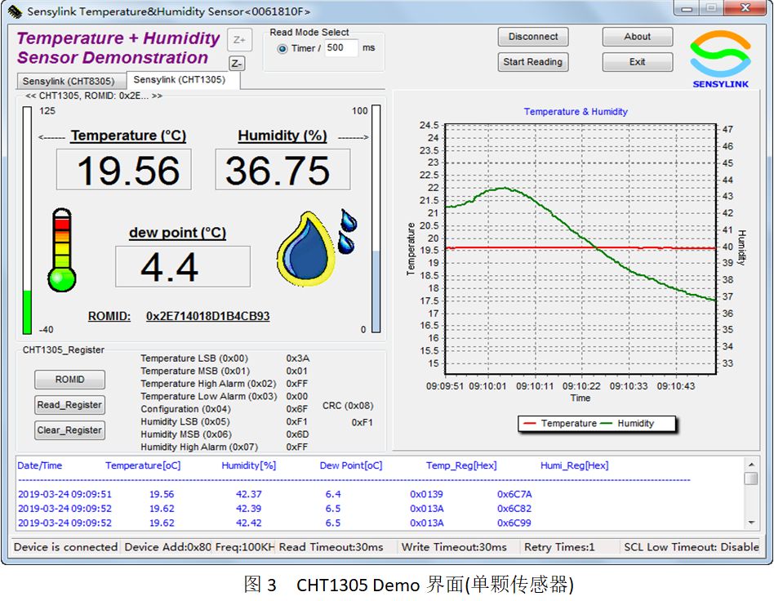Click the Sensylink logo image
Viewport: 774px width, 601px height.
point(720,60)
